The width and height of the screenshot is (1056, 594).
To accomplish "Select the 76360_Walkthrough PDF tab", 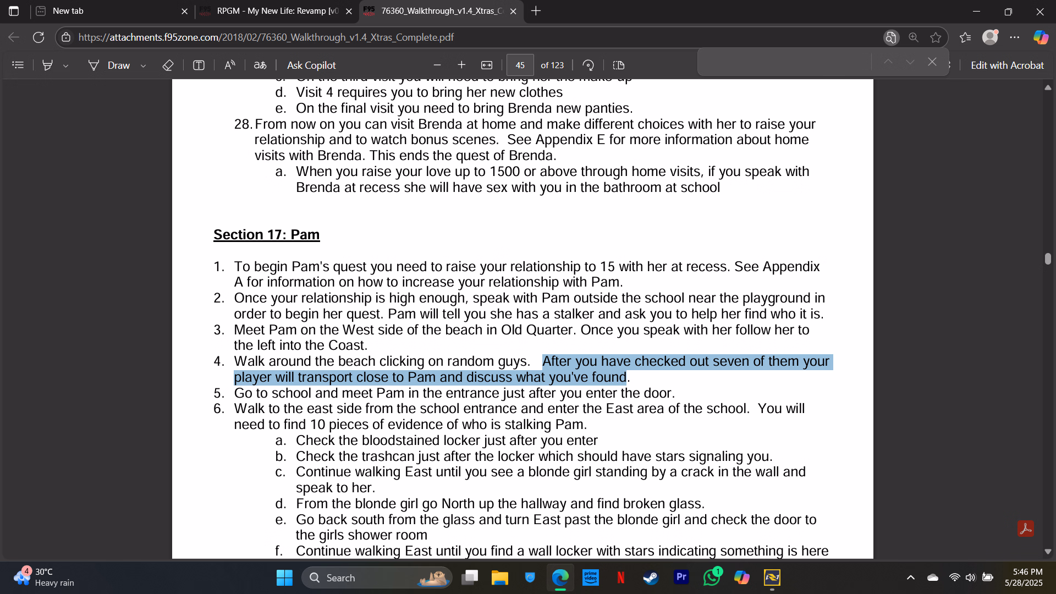I will (x=440, y=11).
